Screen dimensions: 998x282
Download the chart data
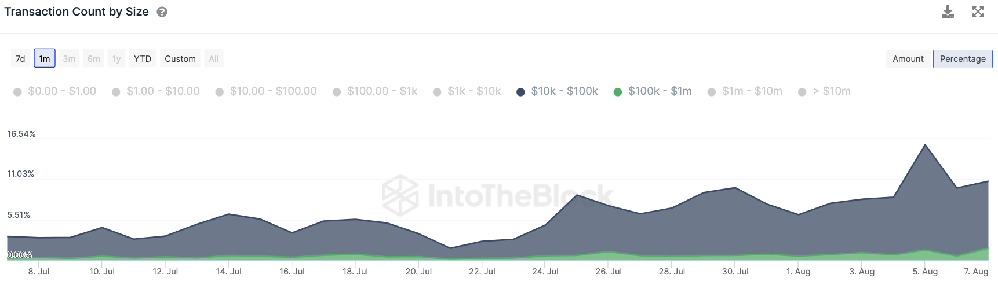[948, 12]
